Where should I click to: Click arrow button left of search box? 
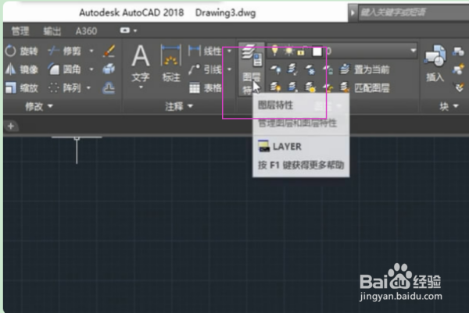pos(353,12)
